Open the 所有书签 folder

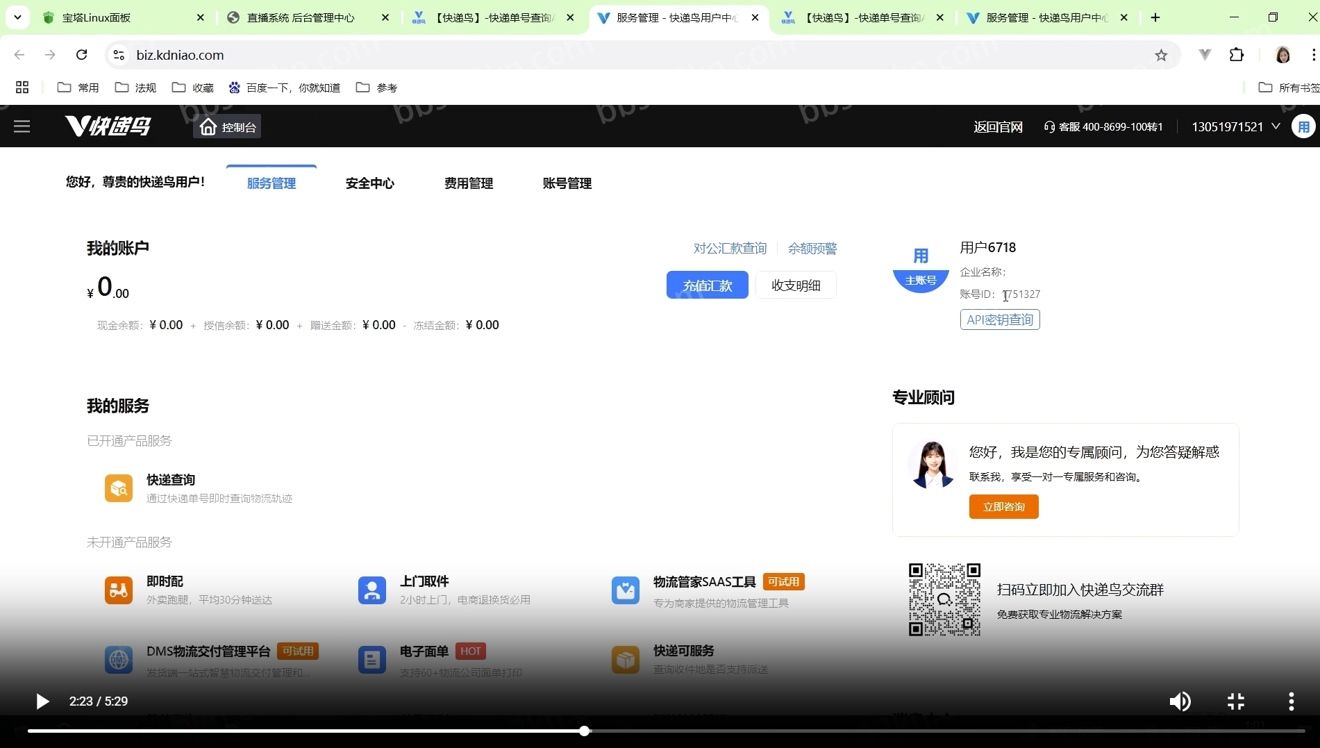[x=1288, y=88]
